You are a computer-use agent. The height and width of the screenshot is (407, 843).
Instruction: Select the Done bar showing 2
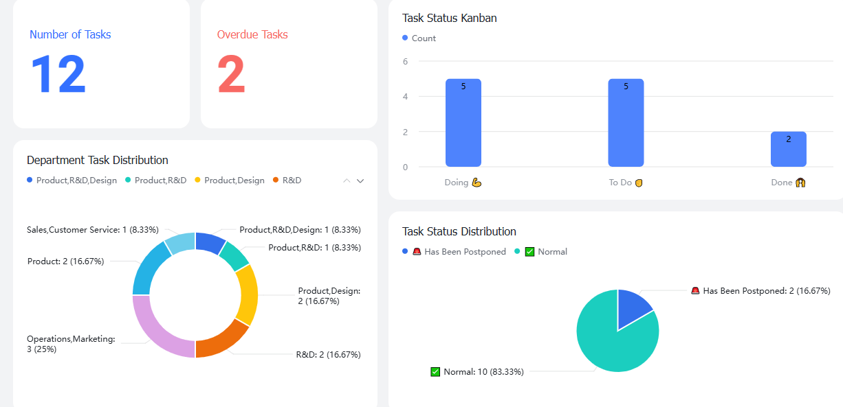point(789,149)
